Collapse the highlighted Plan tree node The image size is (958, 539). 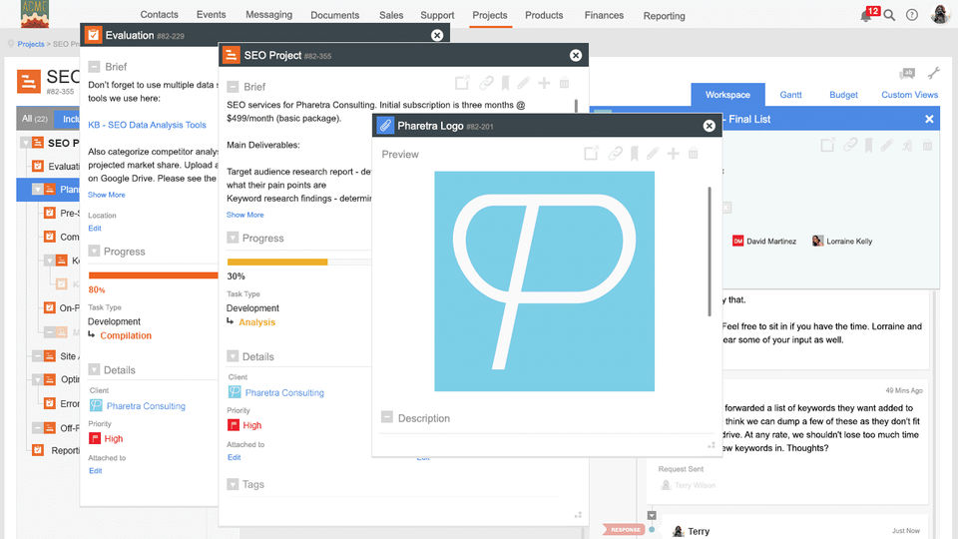[37, 190]
